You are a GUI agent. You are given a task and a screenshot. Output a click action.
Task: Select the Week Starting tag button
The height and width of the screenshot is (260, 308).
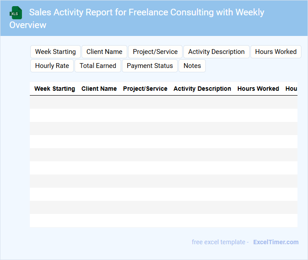point(55,52)
